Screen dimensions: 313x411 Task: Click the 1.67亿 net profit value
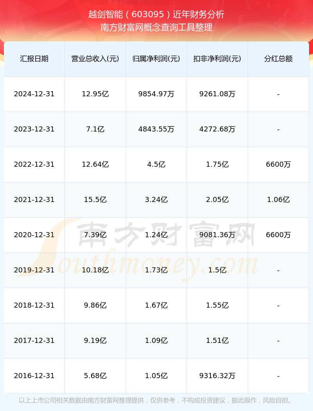(x=156, y=305)
